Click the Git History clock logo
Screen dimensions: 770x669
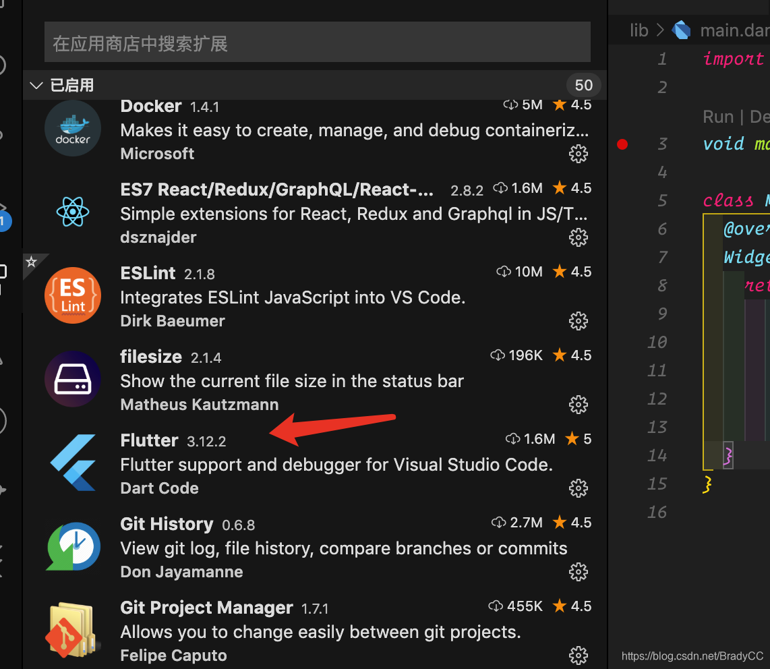click(73, 546)
